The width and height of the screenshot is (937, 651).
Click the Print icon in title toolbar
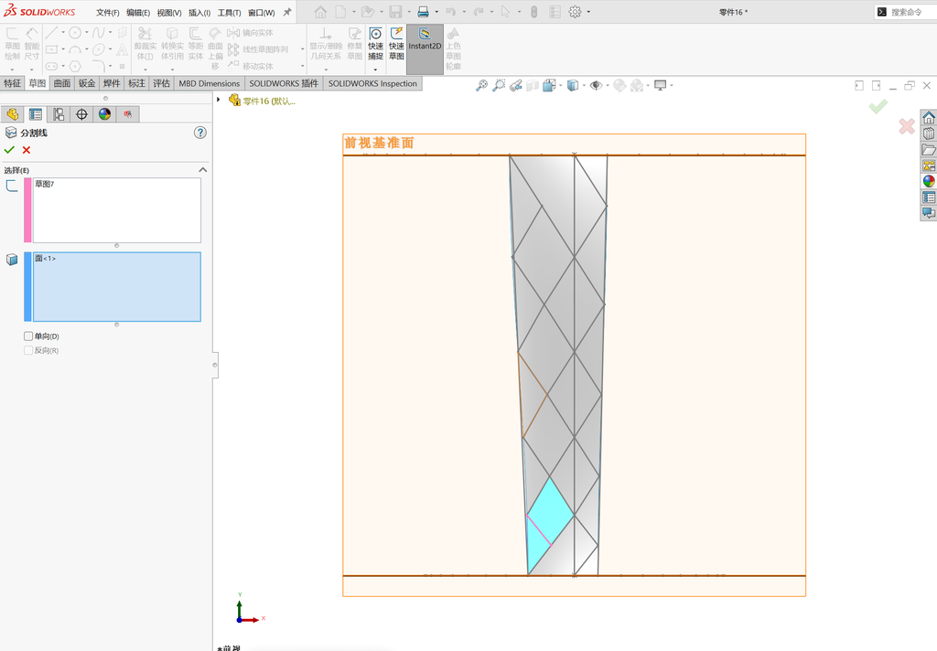pos(423,12)
